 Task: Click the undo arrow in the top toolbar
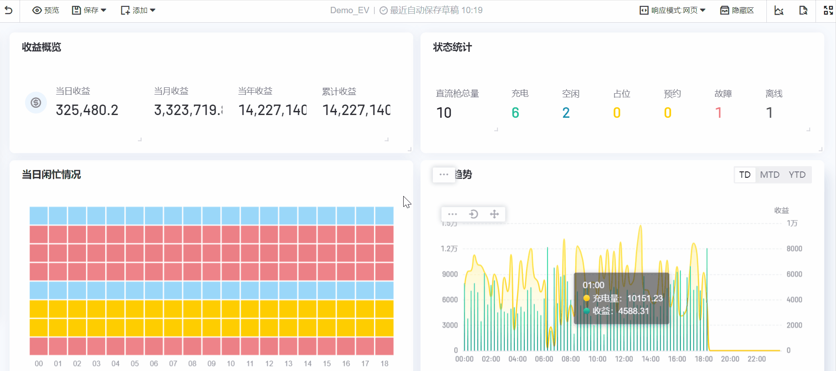[x=9, y=10]
